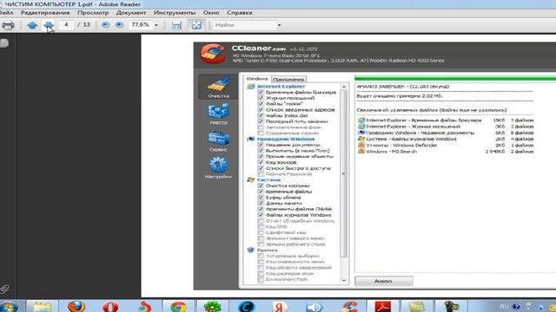
Task: Enable Автозаполнение форм checkbox
Action: pos(261,127)
